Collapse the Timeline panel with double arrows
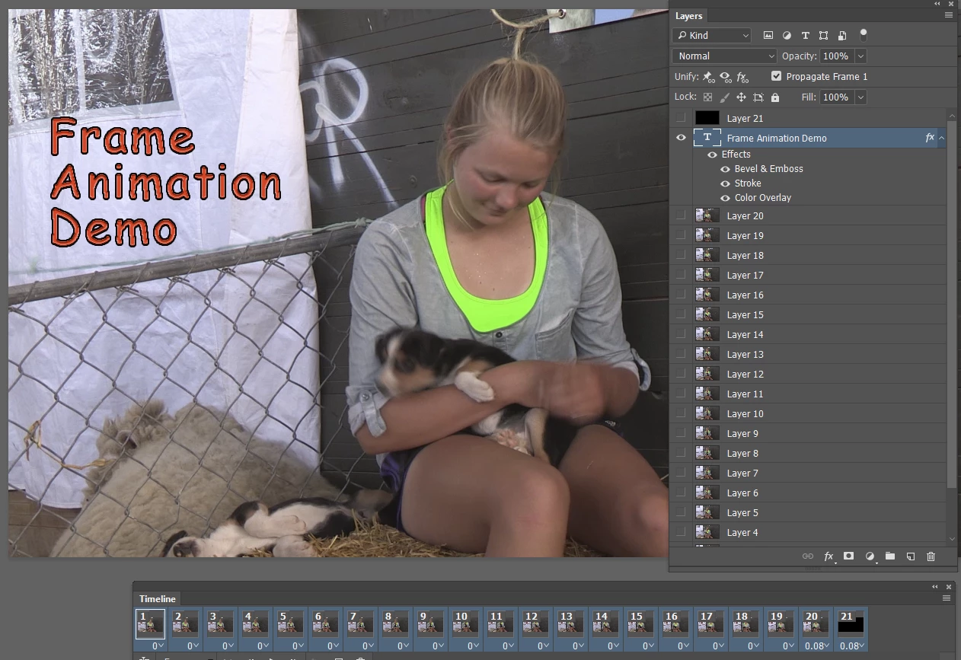 coord(935,587)
